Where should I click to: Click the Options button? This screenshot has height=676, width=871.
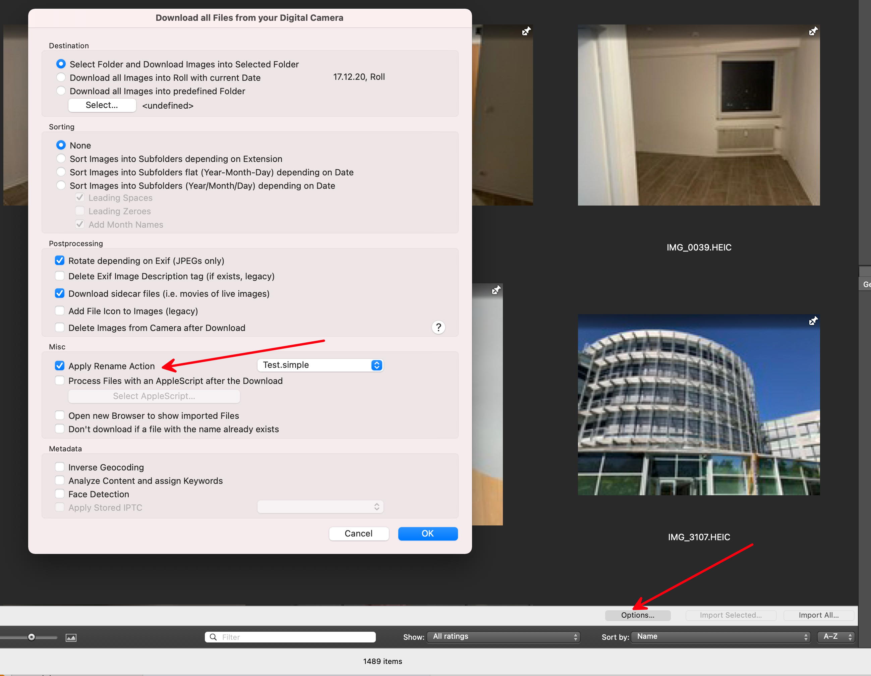[636, 615]
